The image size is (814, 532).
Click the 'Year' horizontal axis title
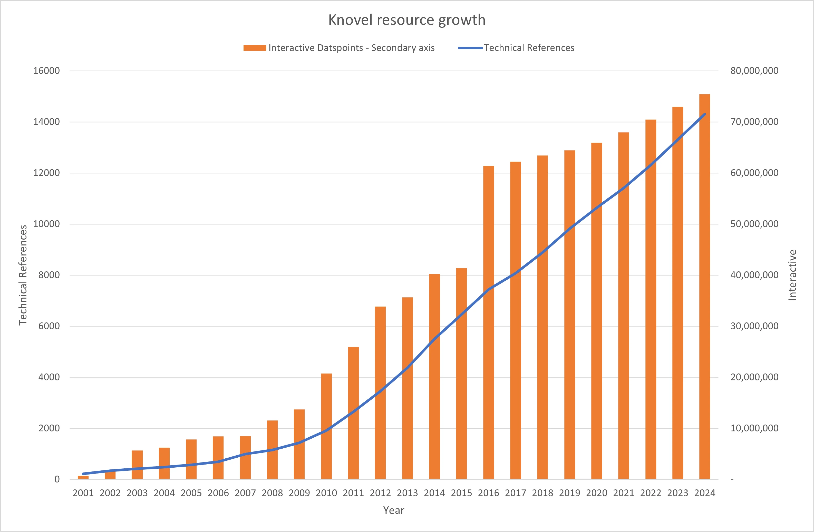(x=394, y=510)
